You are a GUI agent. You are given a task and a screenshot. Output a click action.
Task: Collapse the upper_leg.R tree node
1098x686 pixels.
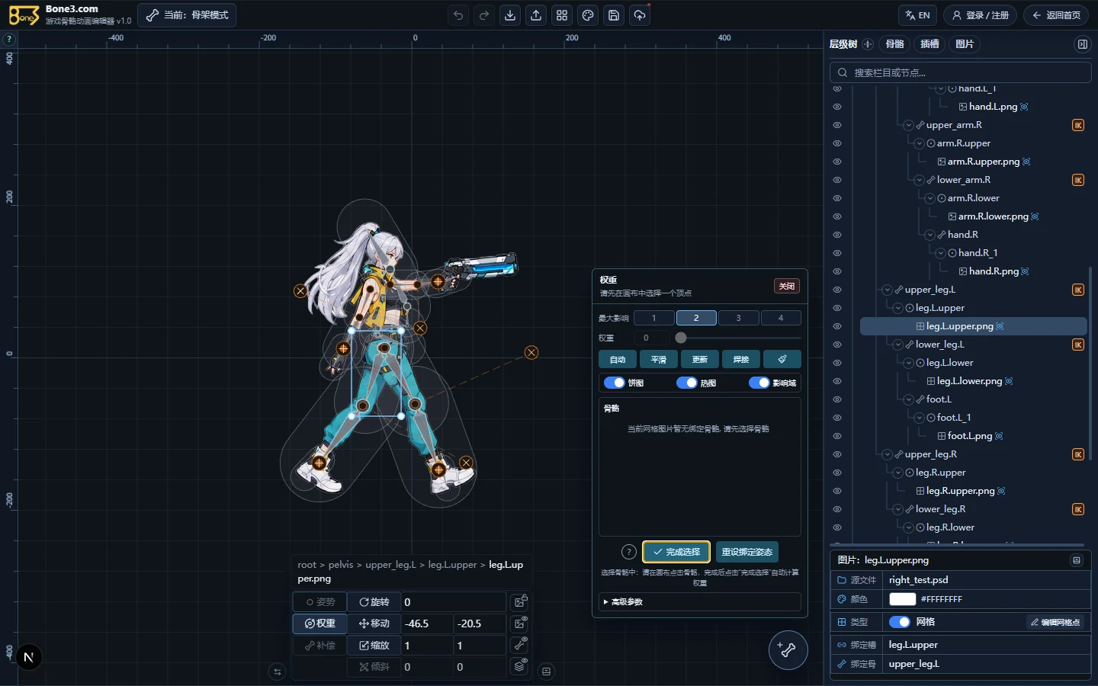[x=887, y=454]
